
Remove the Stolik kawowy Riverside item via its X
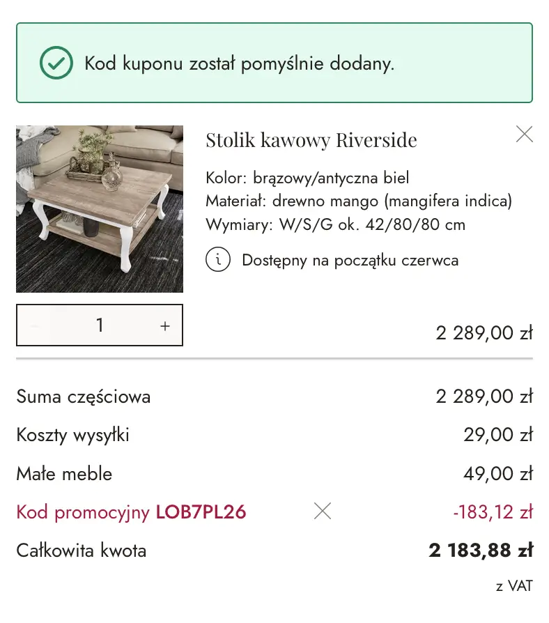click(x=525, y=134)
